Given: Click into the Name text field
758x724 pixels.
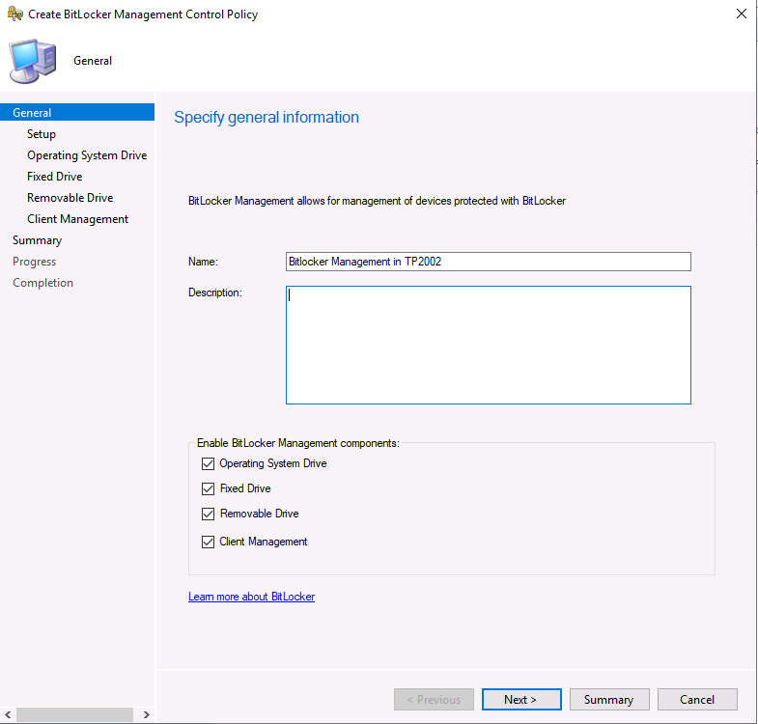Looking at the screenshot, I should (x=489, y=262).
